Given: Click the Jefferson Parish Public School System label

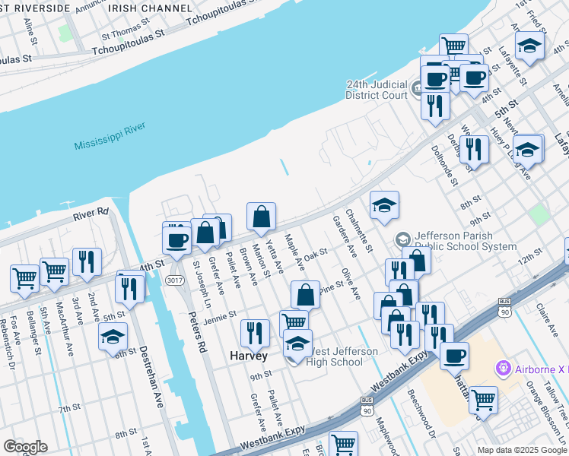Looking at the screenshot, I should click(x=466, y=241).
